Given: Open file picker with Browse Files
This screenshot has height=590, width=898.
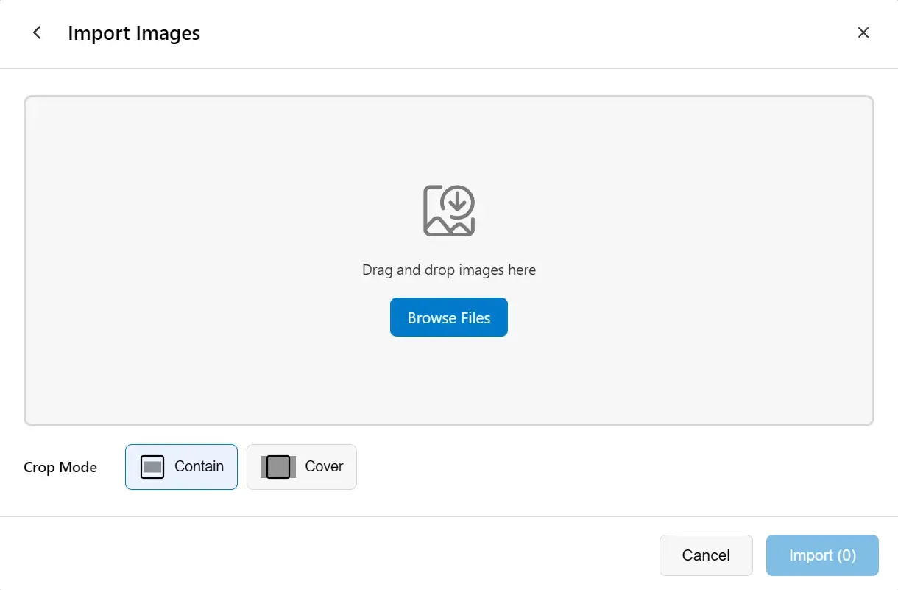Looking at the screenshot, I should coord(449,317).
